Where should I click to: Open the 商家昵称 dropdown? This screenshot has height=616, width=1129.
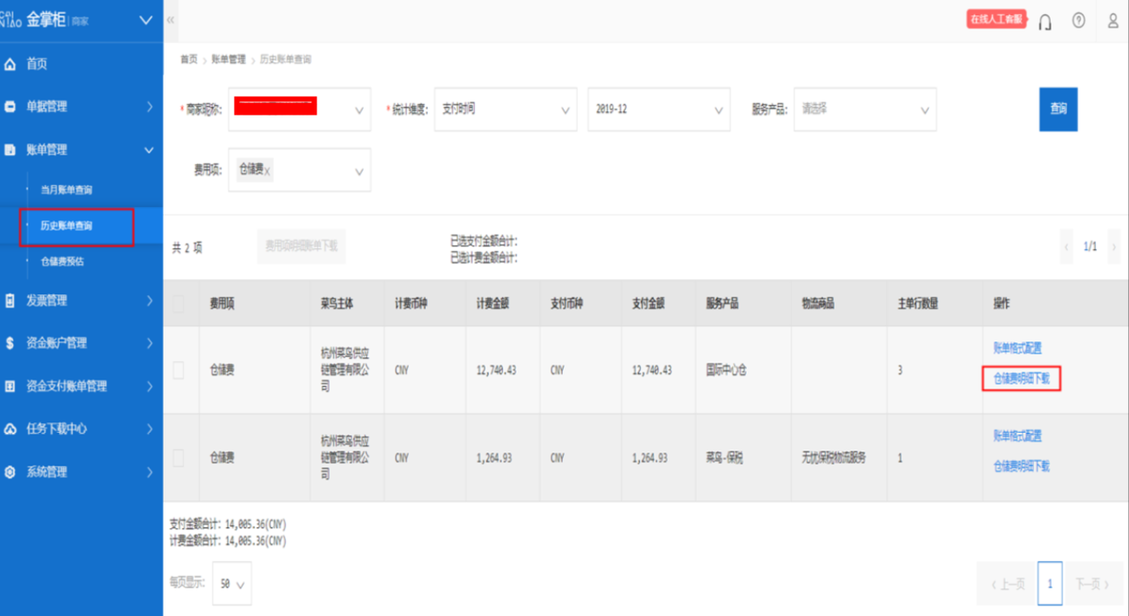click(x=300, y=109)
